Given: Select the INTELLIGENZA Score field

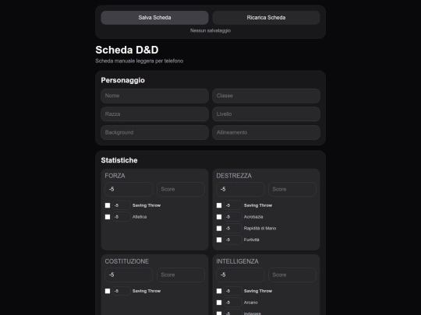Looking at the screenshot, I should [292, 275].
